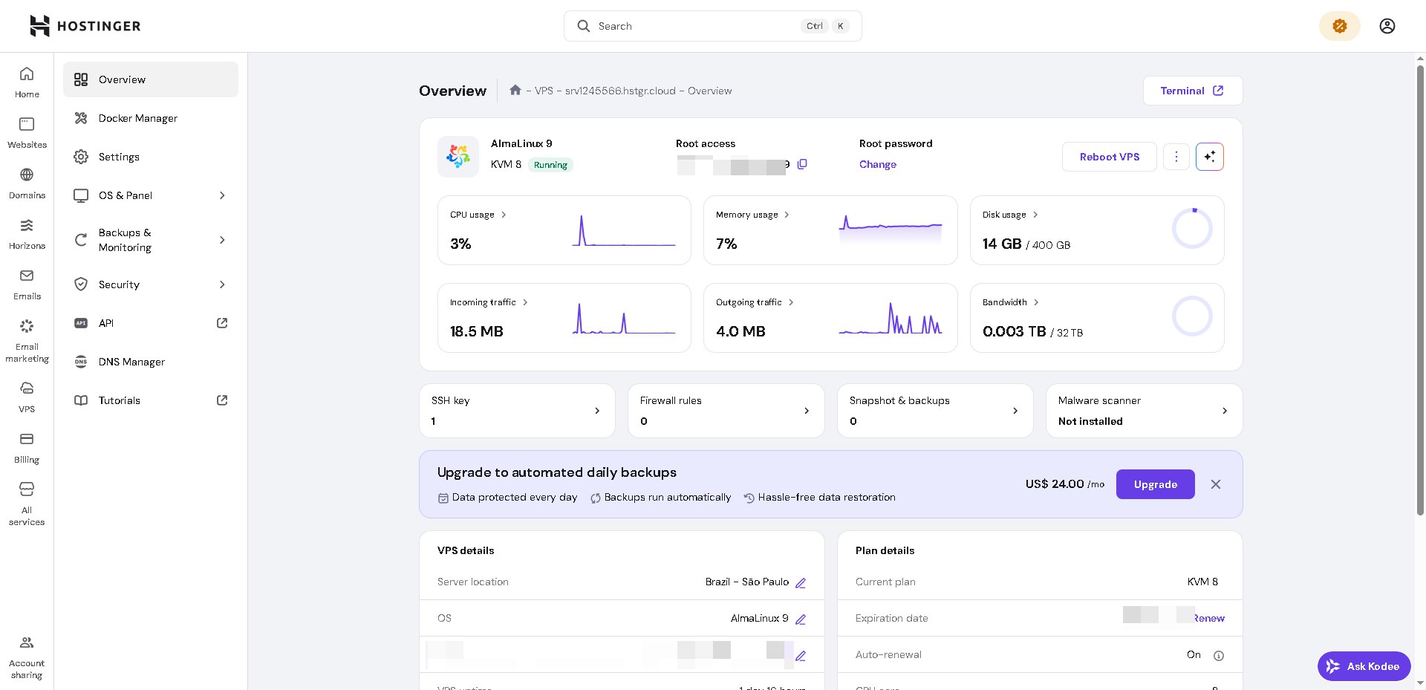Image resolution: width=1426 pixels, height=690 pixels.
Task: Edit the server location with pencil icon
Action: tap(801, 583)
